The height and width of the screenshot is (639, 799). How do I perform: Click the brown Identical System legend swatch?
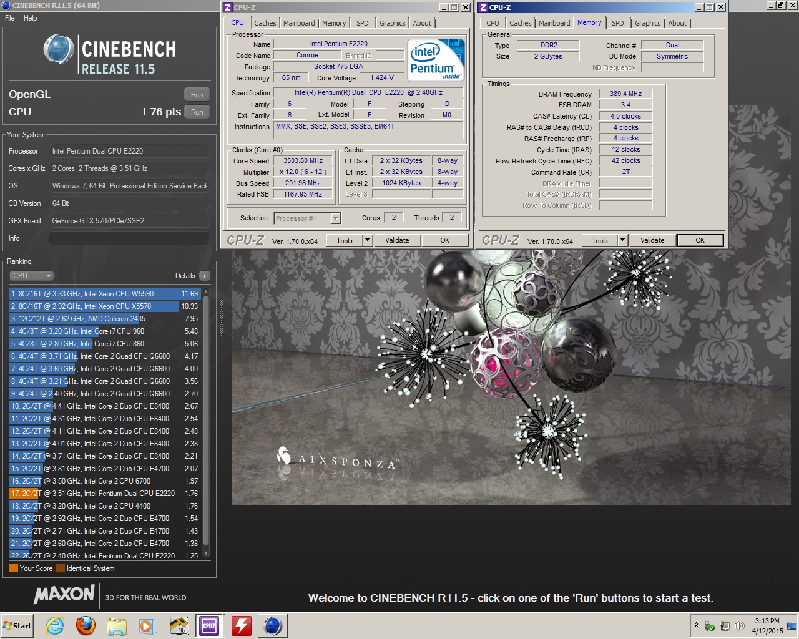[x=60, y=568]
